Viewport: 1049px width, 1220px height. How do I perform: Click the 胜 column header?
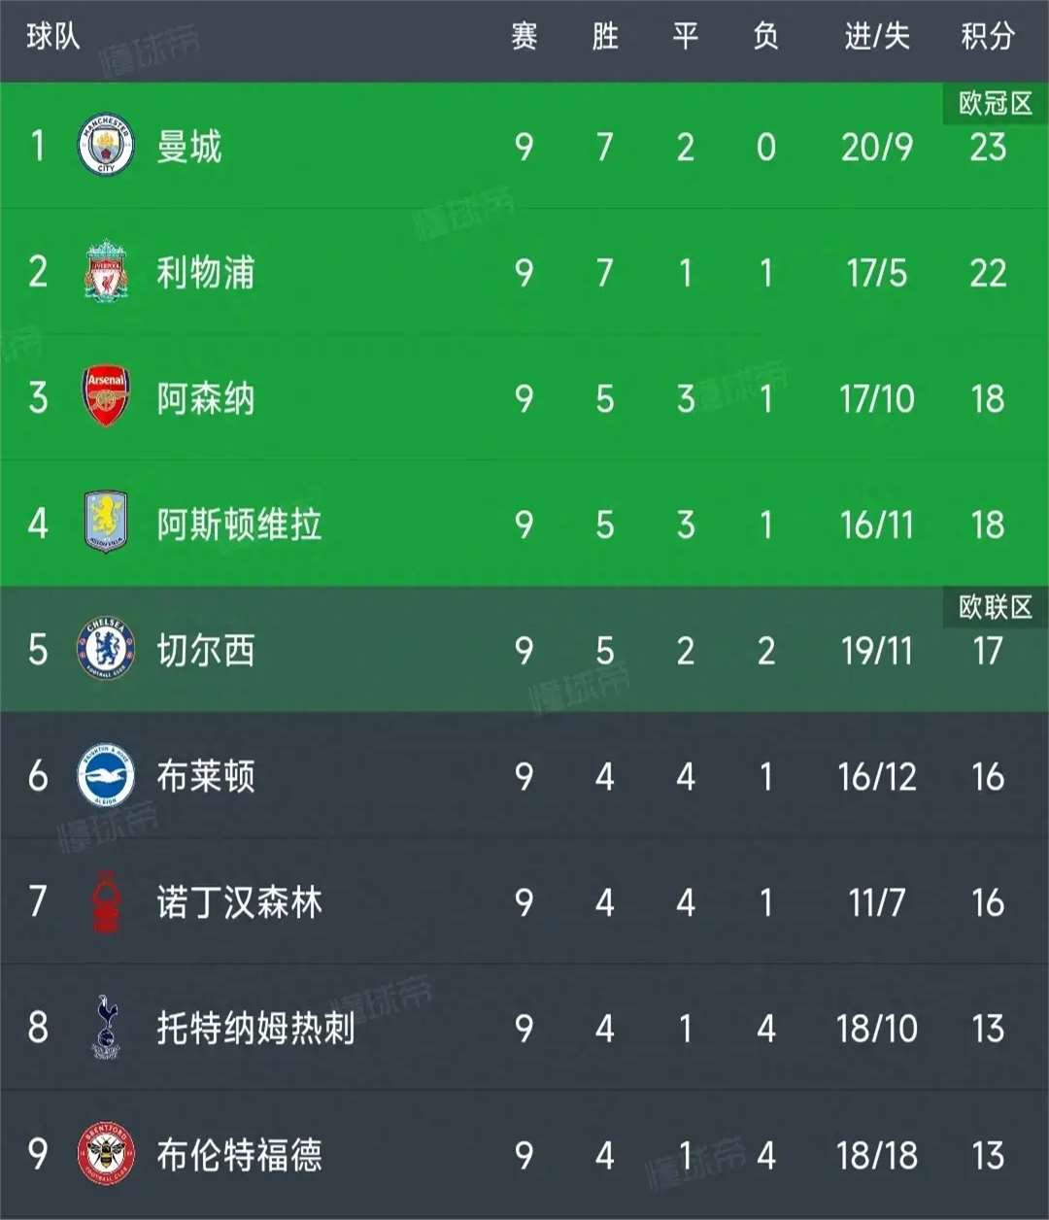(x=604, y=37)
